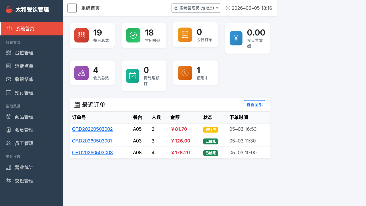Click the 最近订单 heading text
The width and height of the screenshot is (366, 206).
pos(94,105)
